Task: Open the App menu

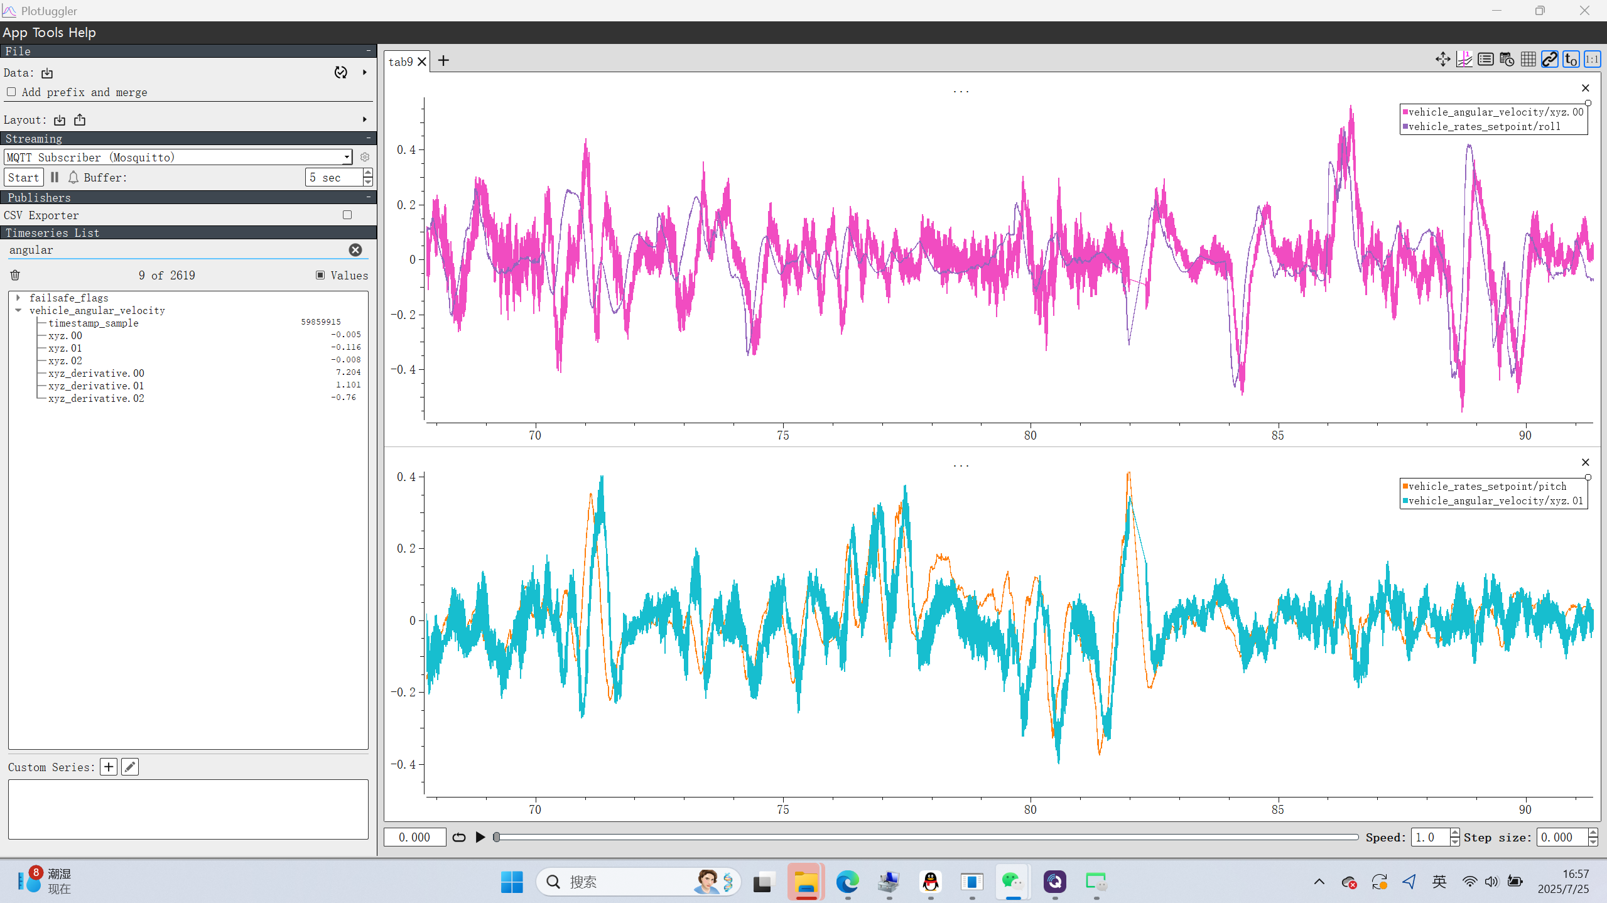Action: (15, 33)
